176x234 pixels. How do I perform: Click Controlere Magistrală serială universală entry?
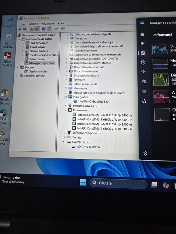click(99, 46)
